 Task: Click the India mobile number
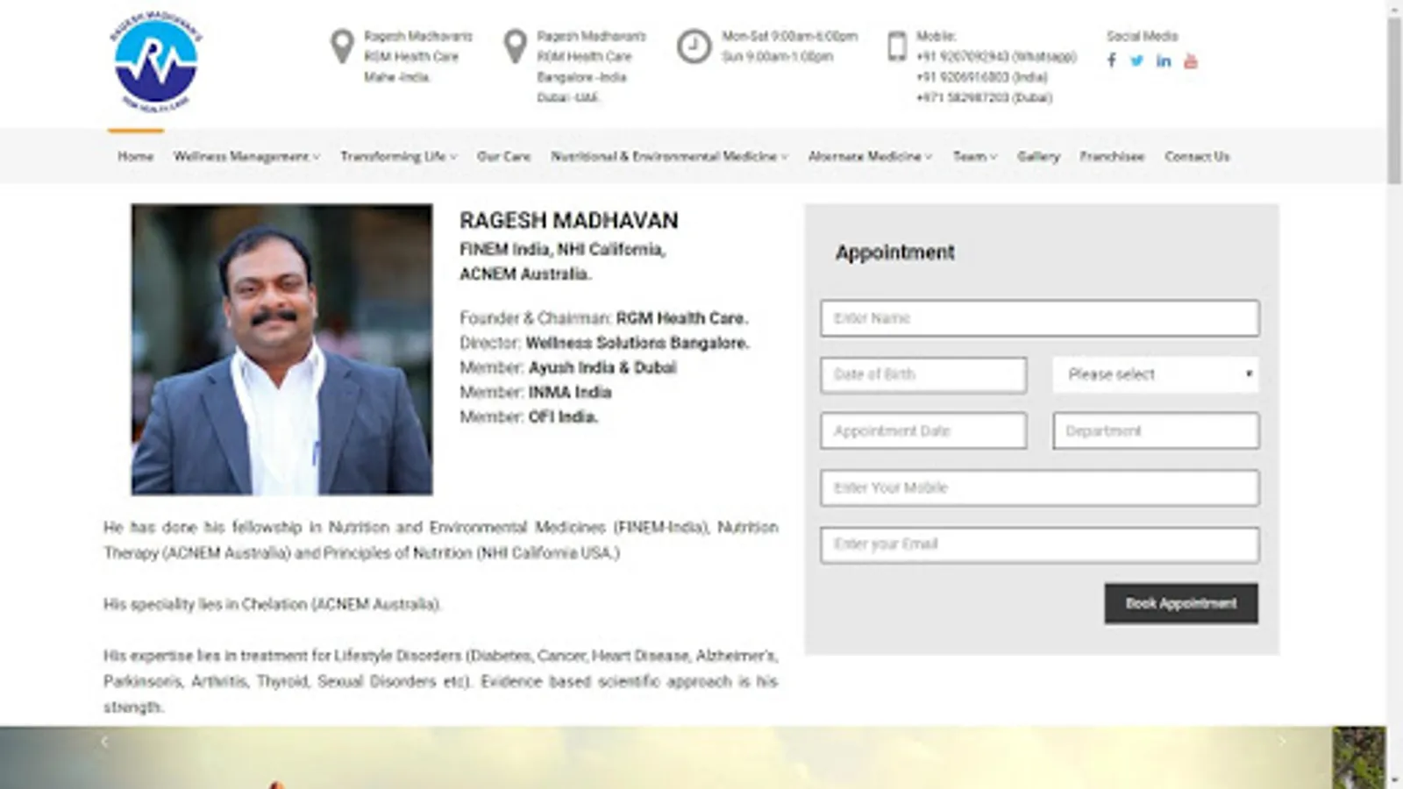coord(982,77)
